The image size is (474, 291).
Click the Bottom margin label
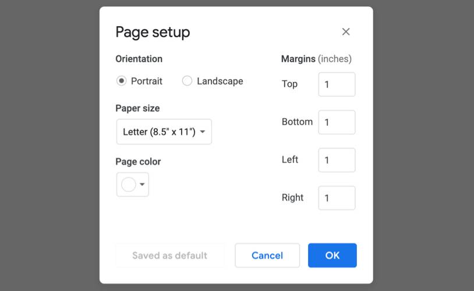297,122
